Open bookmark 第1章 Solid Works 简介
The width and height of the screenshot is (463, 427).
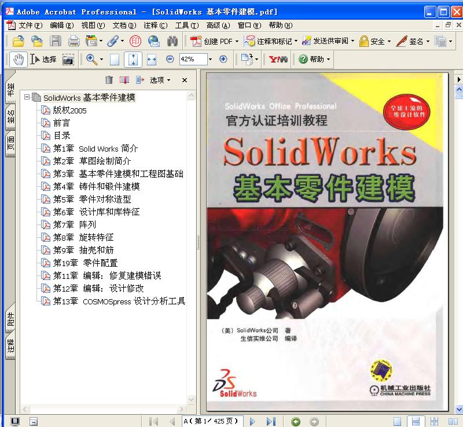point(95,148)
